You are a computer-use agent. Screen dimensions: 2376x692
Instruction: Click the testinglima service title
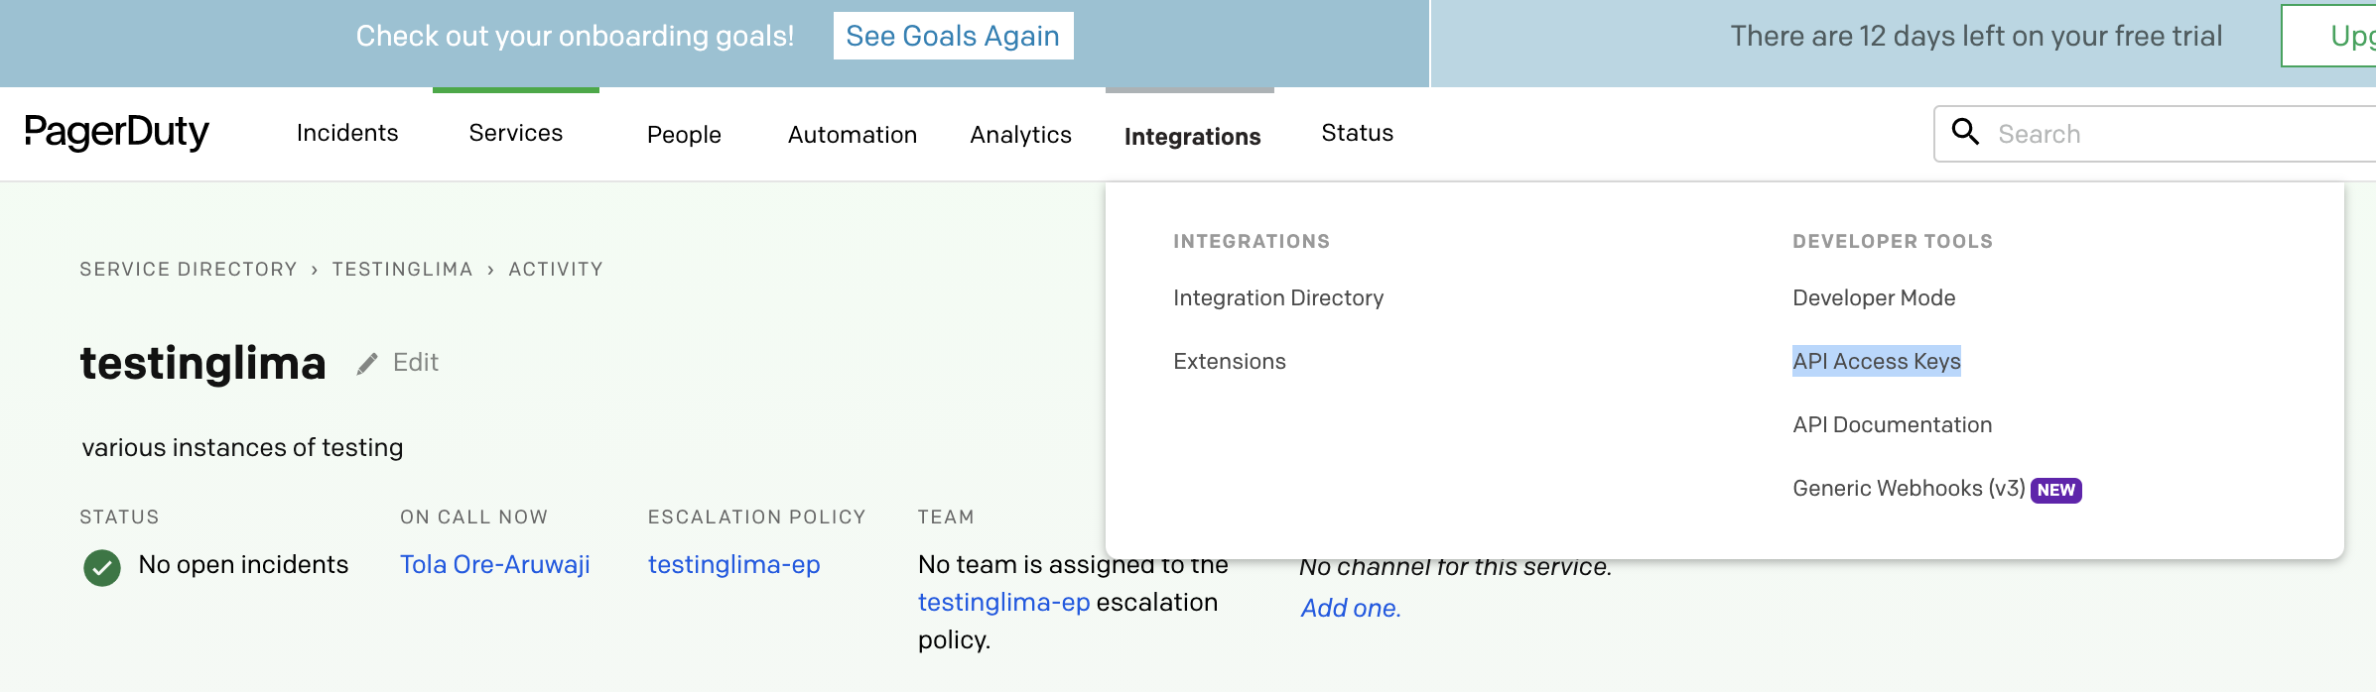click(x=203, y=363)
